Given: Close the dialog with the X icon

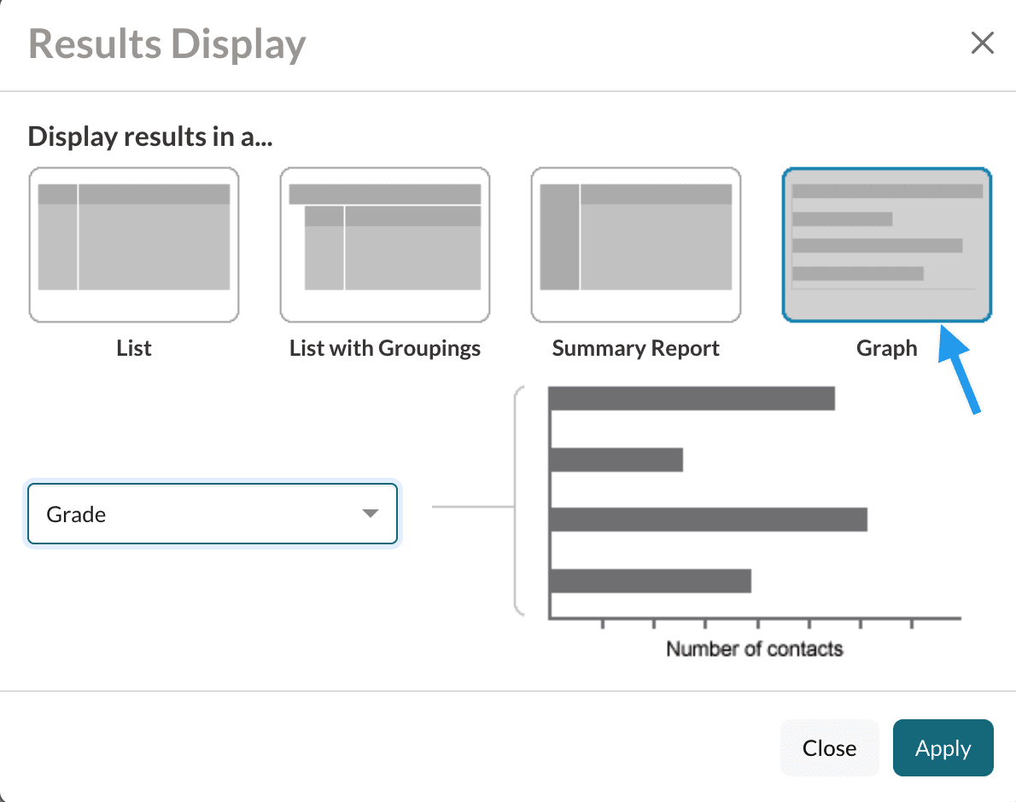Looking at the screenshot, I should tap(983, 44).
